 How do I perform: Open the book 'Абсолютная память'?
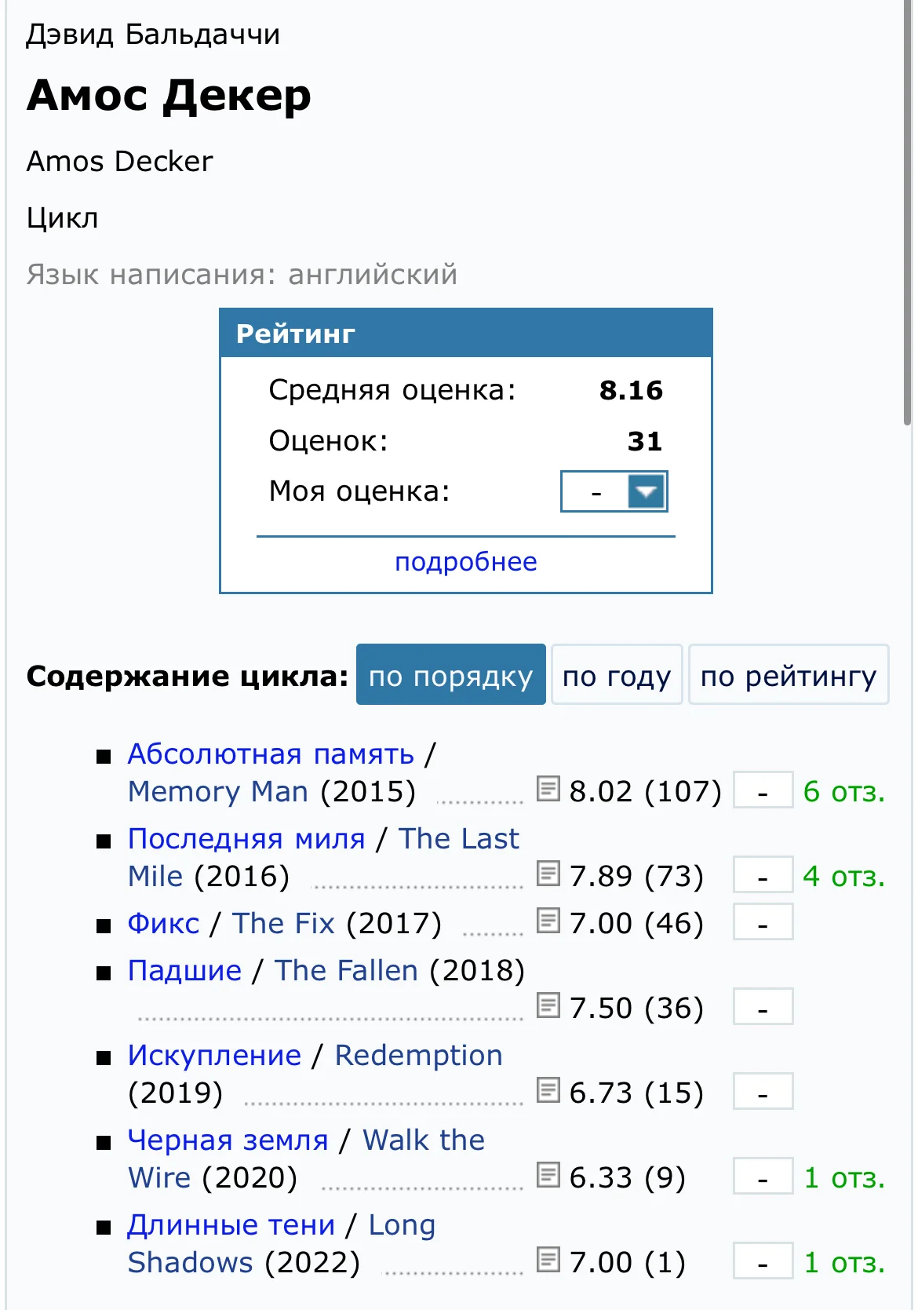click(x=271, y=754)
